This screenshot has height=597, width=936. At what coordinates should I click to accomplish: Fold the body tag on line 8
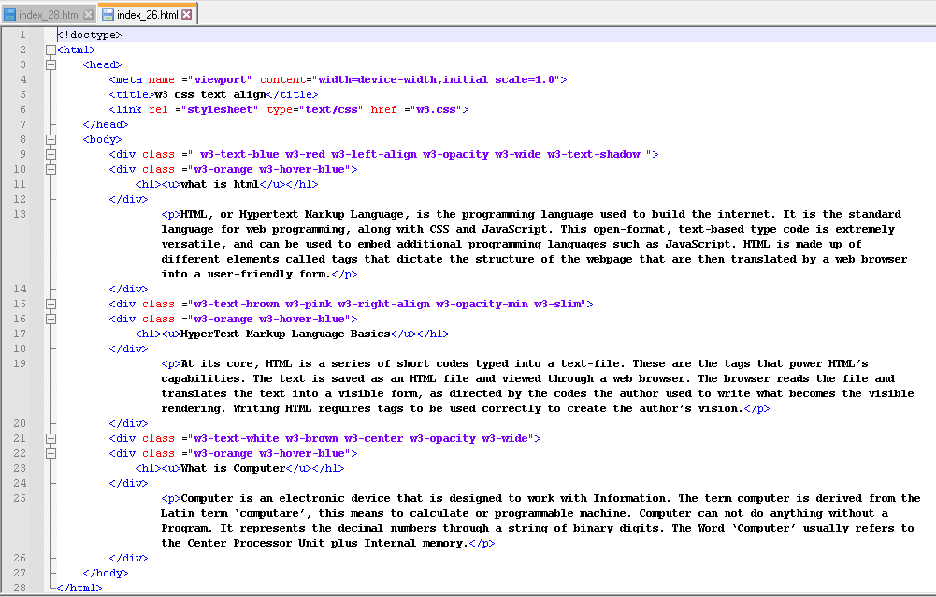coord(50,139)
